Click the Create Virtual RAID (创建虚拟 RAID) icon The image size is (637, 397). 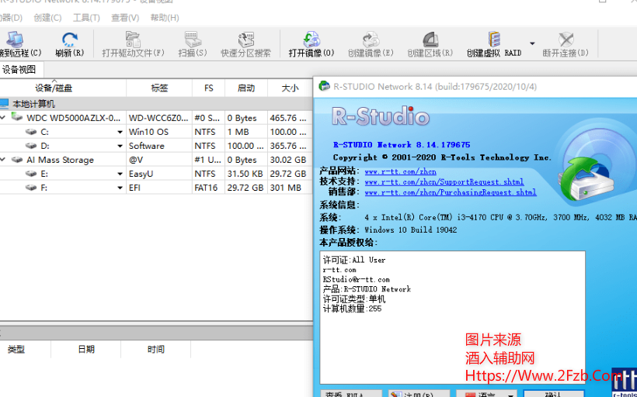[x=494, y=40]
